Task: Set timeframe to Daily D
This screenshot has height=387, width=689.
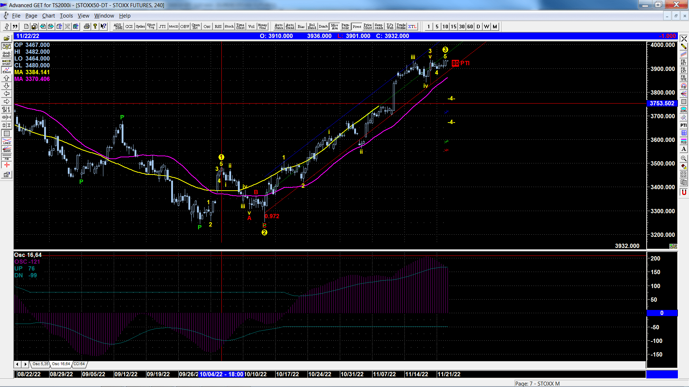Action: (478, 27)
